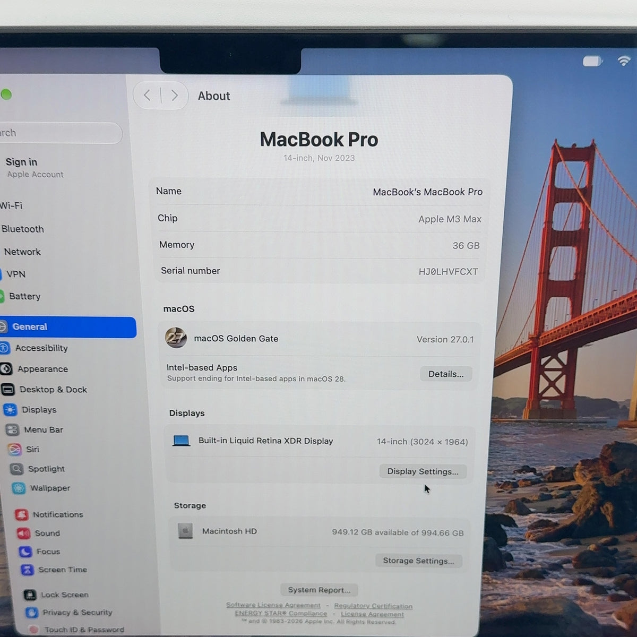The height and width of the screenshot is (637, 637).
Task: Open Intel-based Apps Details button
Action: tap(446, 374)
